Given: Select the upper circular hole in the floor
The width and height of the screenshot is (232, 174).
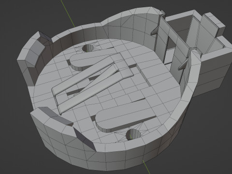Looking at the screenshot, I should 88,48.
